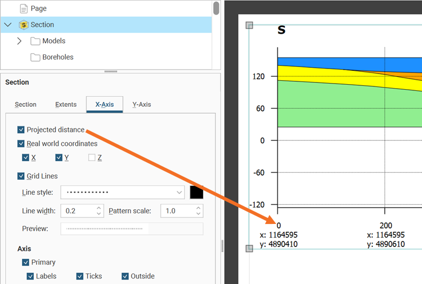Click the top-left resize handle of section
Viewport: 422px width, 284px height.
tap(250, 25)
